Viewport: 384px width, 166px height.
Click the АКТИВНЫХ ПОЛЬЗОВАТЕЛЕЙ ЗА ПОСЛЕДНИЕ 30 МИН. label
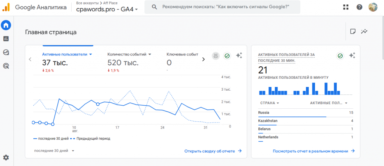click(x=286, y=58)
